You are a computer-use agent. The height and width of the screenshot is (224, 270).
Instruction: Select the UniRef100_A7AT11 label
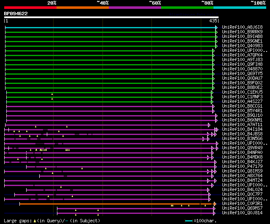[242, 125]
